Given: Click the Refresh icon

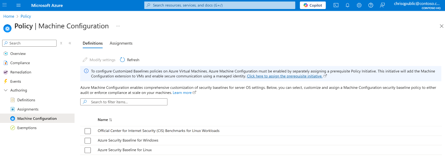Looking at the screenshot, I should point(123,60).
